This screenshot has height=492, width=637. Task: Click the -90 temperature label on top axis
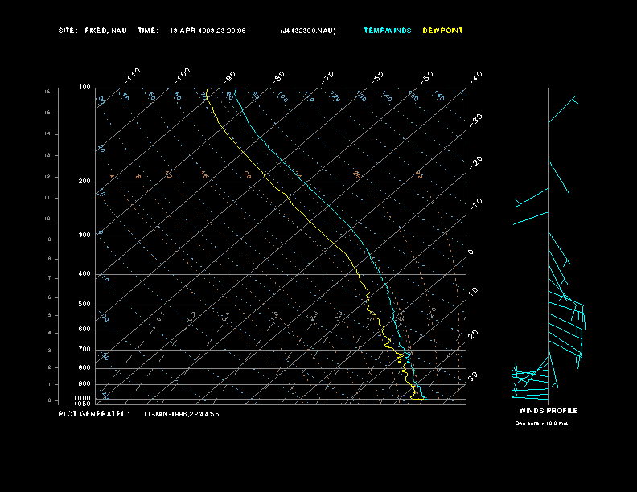coord(230,76)
